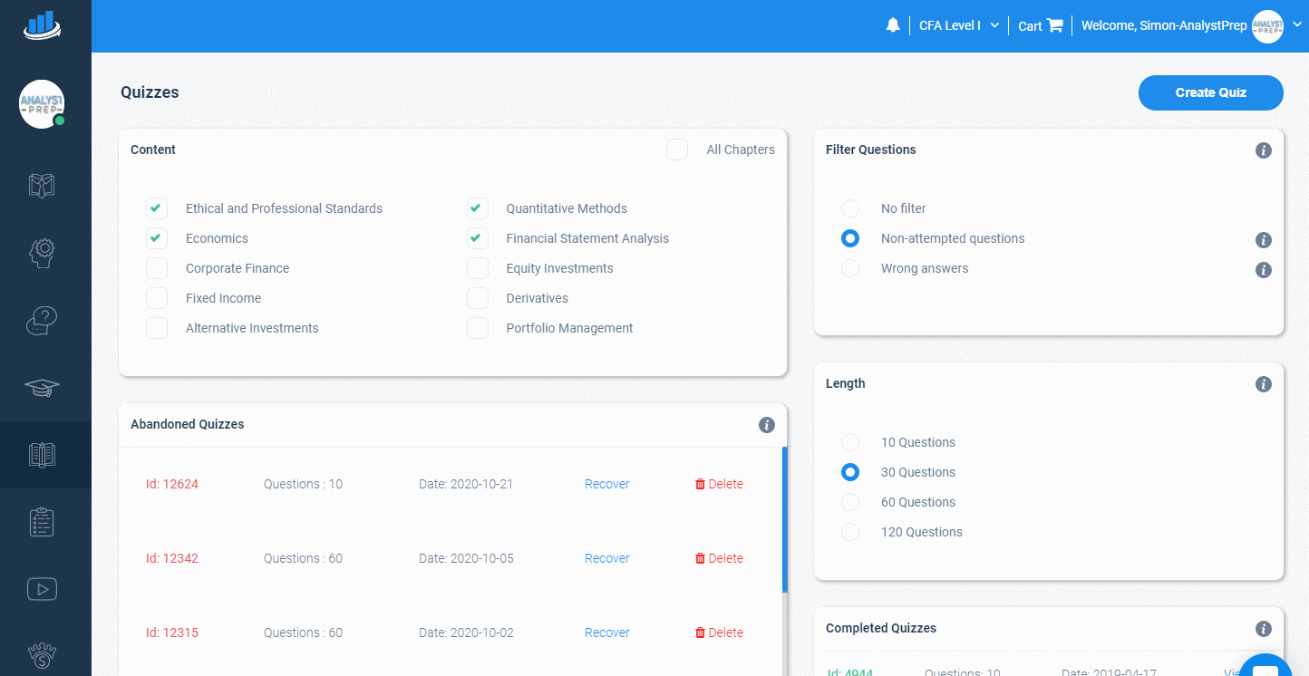Recover abandoned quiz Id 12624

(x=606, y=484)
